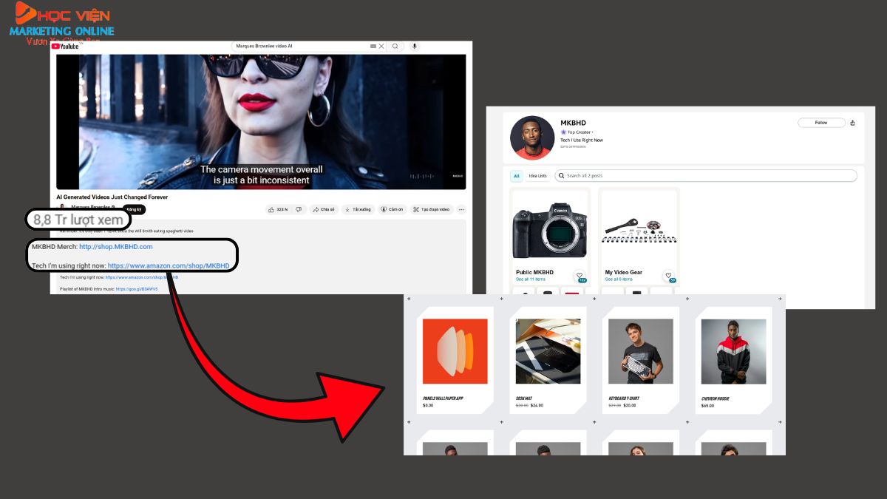Open the small amazon.com/shop link in description
This screenshot has width=887, height=499.
click(142, 277)
